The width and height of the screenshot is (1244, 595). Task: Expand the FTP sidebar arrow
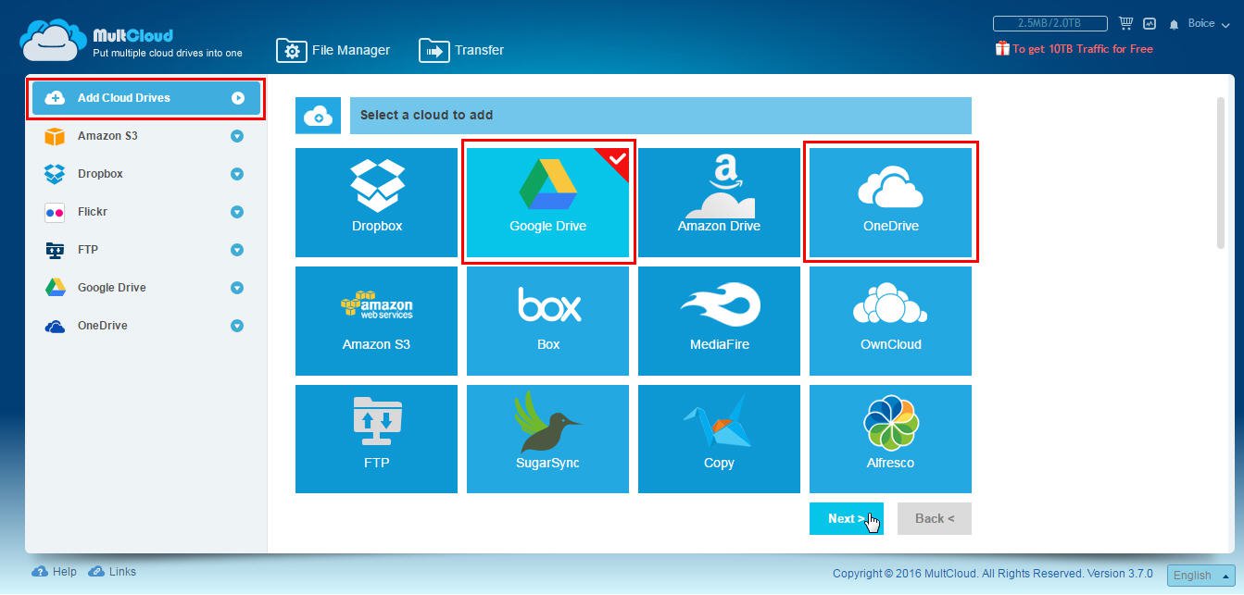click(x=237, y=250)
